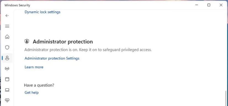This screenshot has height=106, width=228.
Task: Maximize the Windows Security window
Action: click(x=209, y=5)
